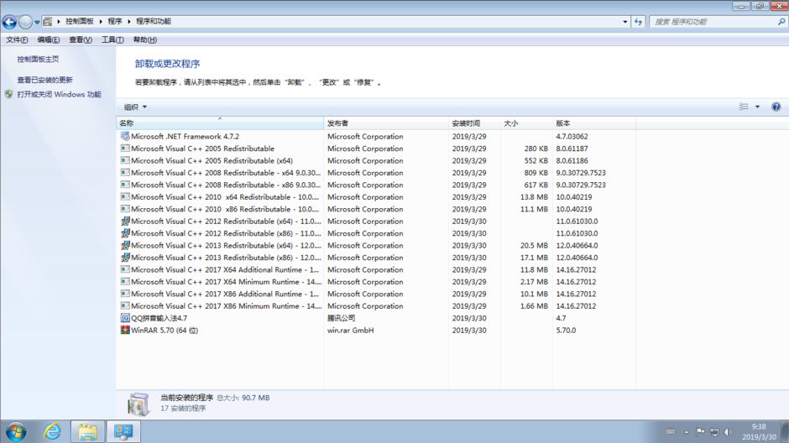Sort by 版本 column header
The width and height of the screenshot is (789, 443).
[594, 123]
